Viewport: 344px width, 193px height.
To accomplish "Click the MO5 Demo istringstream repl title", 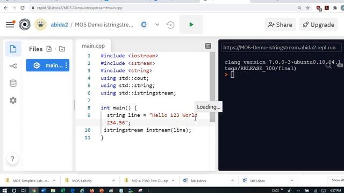I will pyautogui.click(x=104, y=25).
